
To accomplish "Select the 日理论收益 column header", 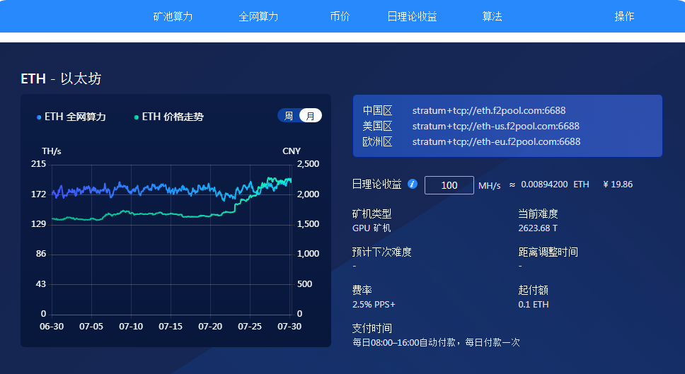I will point(412,16).
